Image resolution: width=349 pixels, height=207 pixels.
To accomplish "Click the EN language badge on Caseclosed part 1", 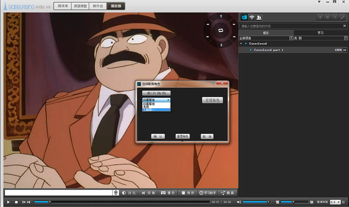I will pyautogui.click(x=345, y=50).
